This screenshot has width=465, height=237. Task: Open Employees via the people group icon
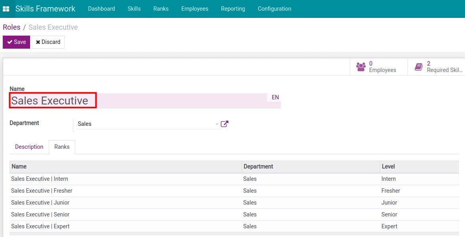pyautogui.click(x=361, y=66)
